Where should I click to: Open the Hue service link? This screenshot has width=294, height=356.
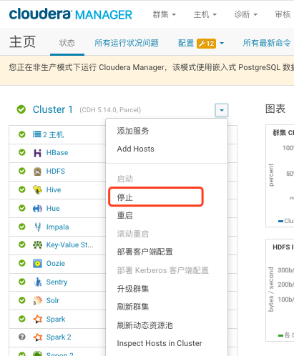pos(53,209)
